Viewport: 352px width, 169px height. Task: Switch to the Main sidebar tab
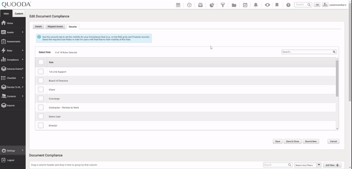6,14
